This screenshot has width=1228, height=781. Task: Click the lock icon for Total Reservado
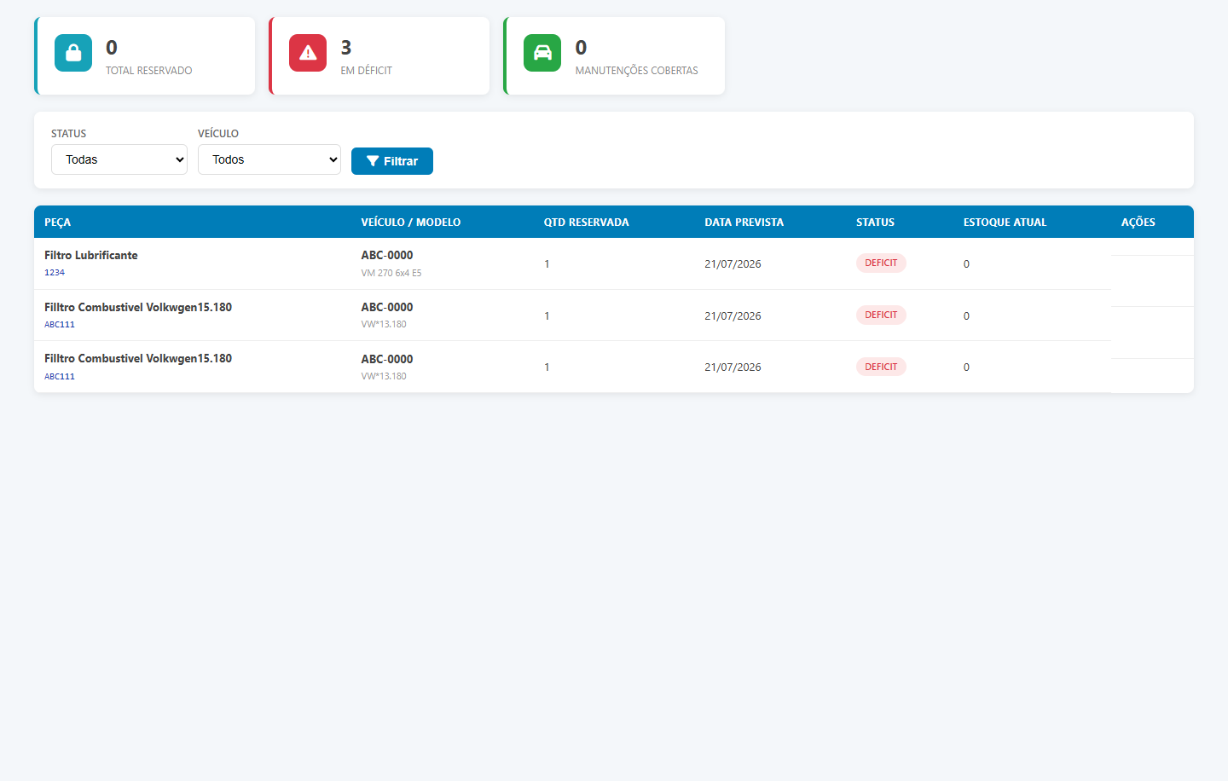73,53
